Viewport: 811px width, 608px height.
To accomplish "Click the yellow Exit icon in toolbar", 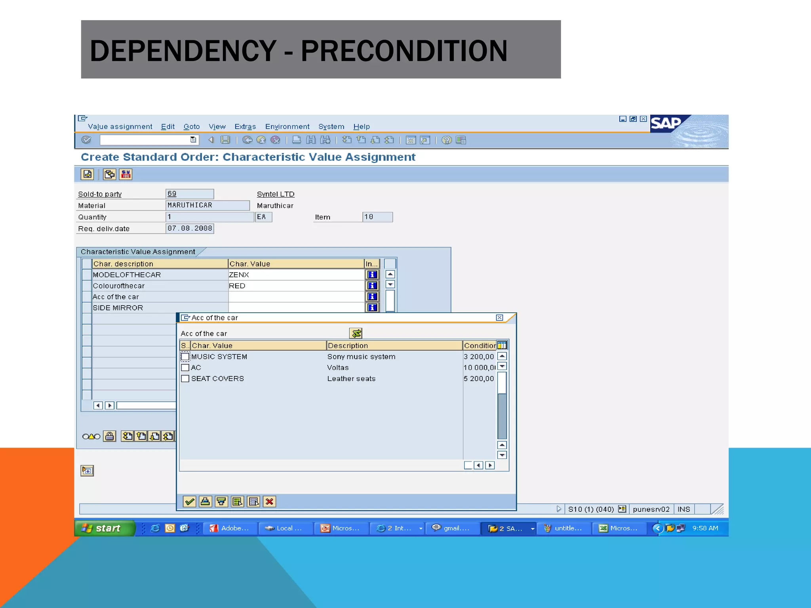I will point(261,140).
